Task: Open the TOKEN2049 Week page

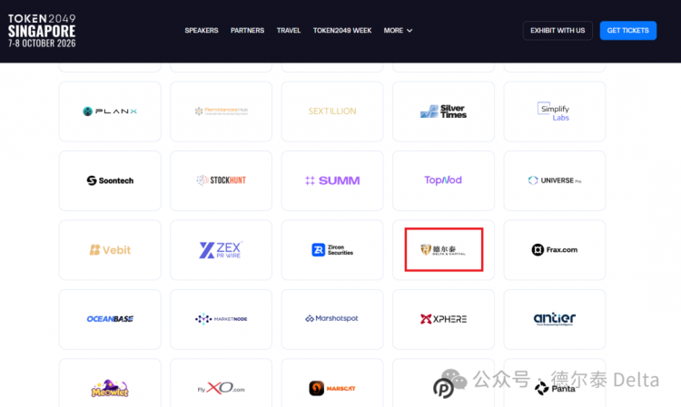Action: pos(342,30)
